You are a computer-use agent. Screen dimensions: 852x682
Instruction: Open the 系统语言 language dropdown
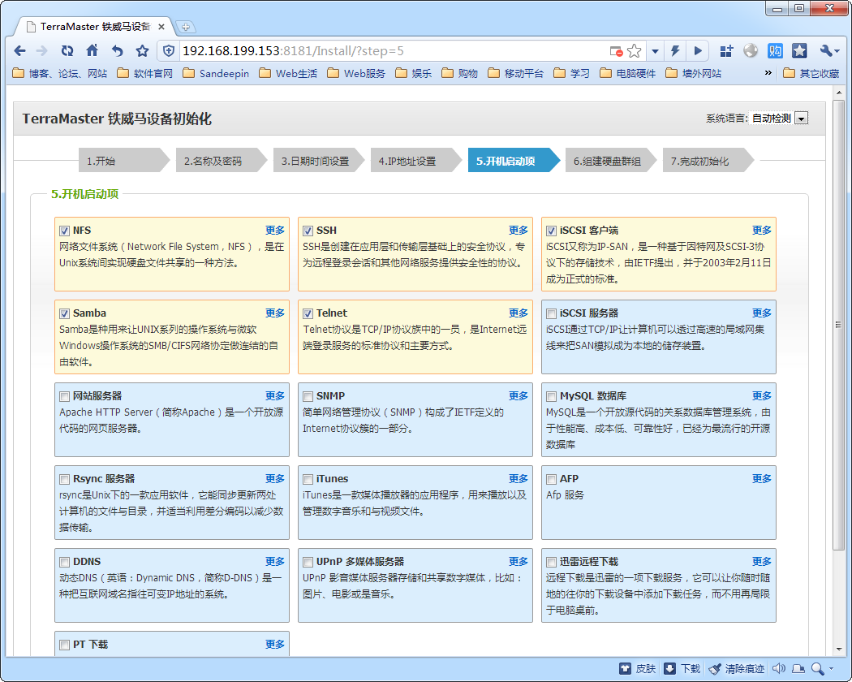pyautogui.click(x=801, y=119)
